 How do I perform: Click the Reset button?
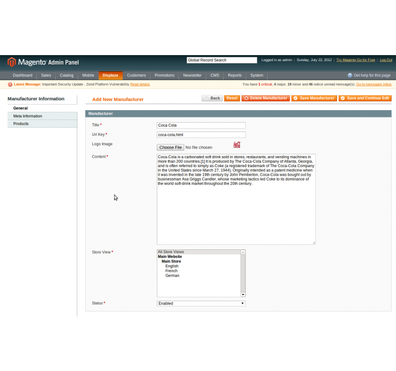point(232,98)
